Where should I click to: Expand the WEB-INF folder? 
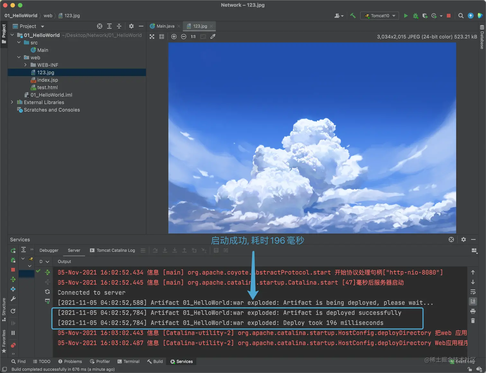(25, 65)
